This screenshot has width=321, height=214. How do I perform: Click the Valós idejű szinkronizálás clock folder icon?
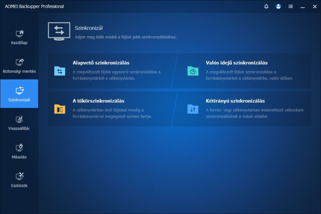(x=193, y=71)
